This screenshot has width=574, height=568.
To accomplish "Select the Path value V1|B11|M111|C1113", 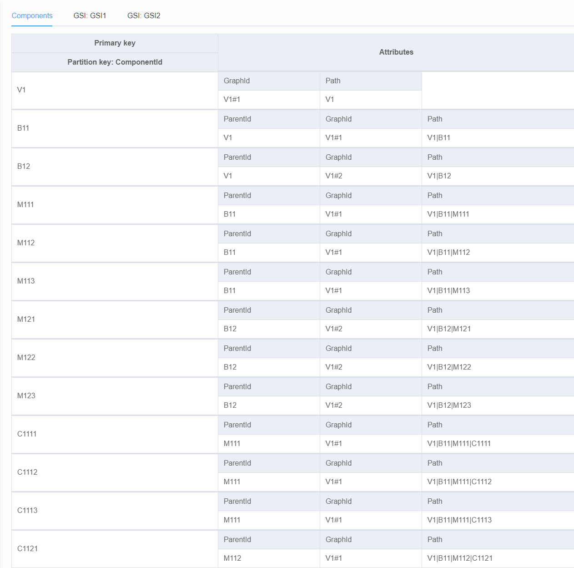I will tap(460, 520).
